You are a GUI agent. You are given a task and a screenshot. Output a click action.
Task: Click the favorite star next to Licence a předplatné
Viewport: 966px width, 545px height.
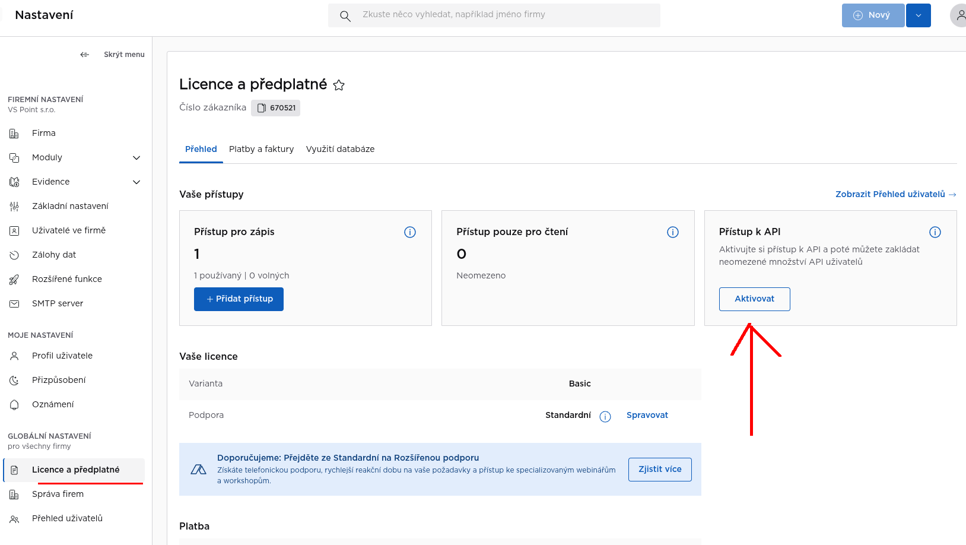[339, 85]
